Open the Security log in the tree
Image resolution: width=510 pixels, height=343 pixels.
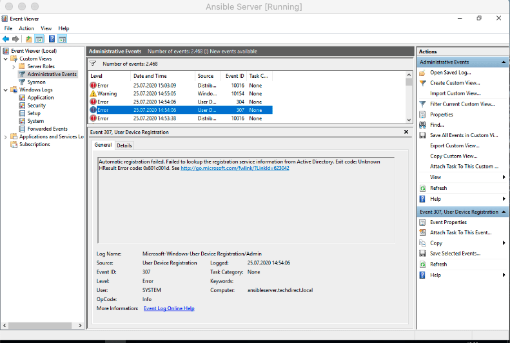point(36,106)
